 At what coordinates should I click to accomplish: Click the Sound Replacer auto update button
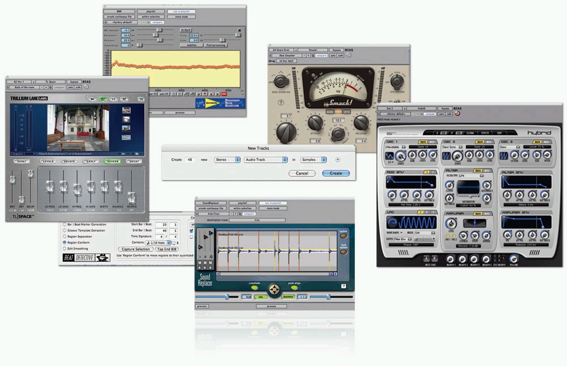click(x=343, y=252)
